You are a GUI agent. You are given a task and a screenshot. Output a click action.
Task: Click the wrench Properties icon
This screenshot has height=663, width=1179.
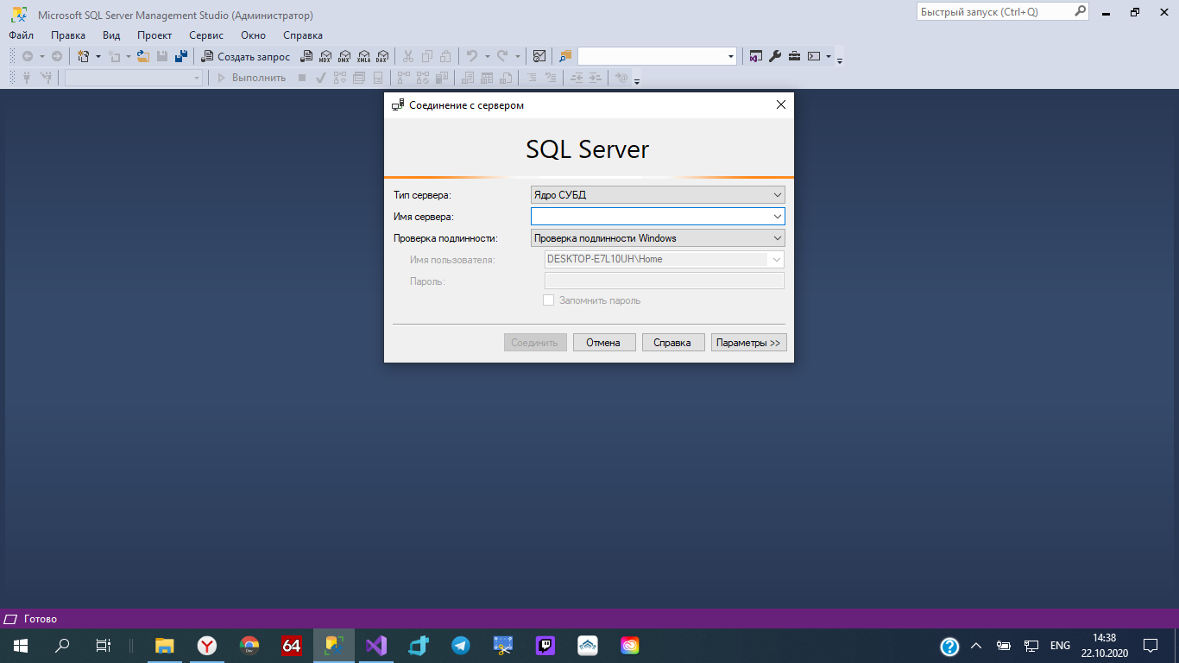tap(775, 56)
